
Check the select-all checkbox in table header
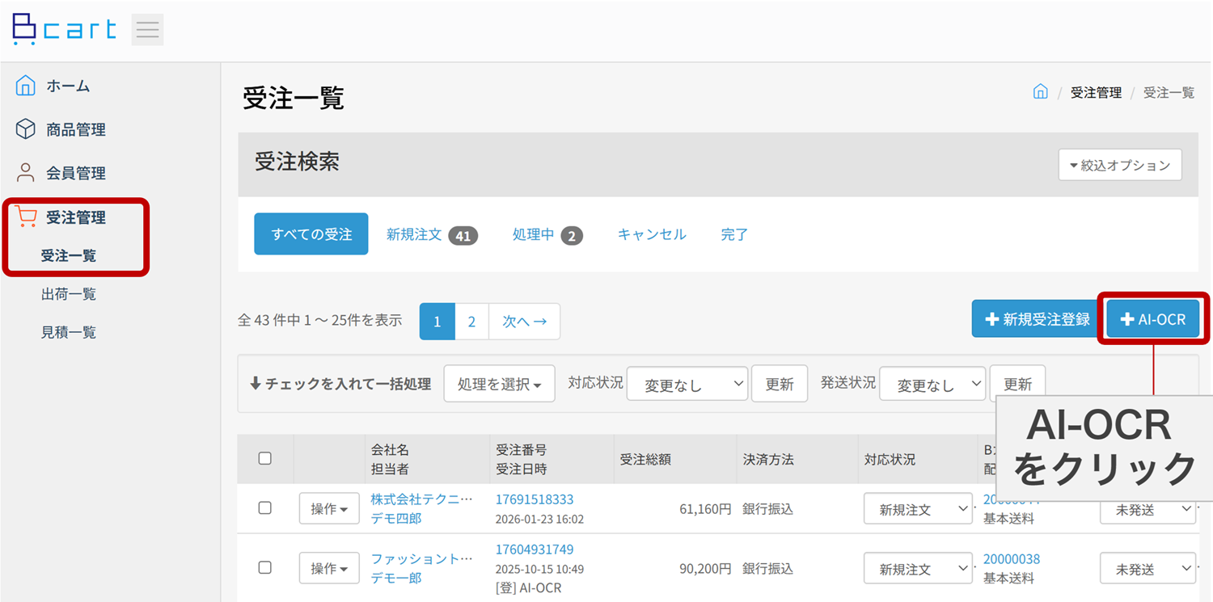[264, 458]
